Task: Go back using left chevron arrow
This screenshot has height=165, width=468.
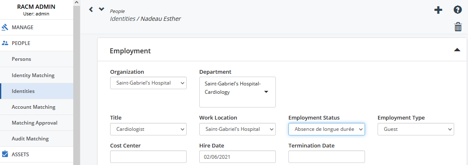Action: click(91, 10)
